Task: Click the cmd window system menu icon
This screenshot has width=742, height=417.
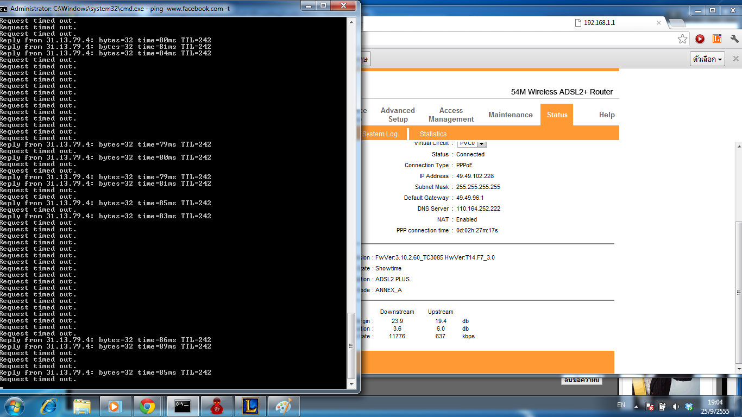Action: point(4,8)
